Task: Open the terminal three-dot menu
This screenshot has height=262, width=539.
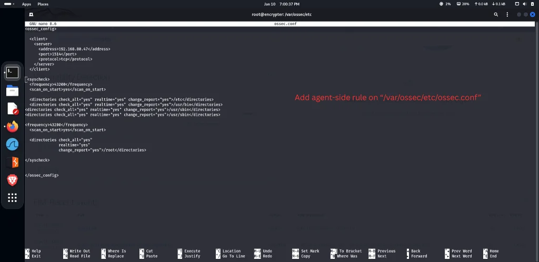Action: click(507, 14)
